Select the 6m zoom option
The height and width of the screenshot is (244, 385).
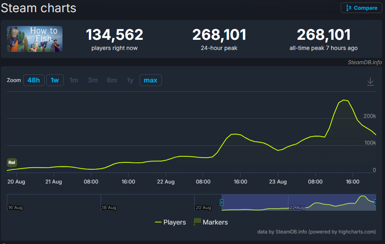click(x=112, y=80)
